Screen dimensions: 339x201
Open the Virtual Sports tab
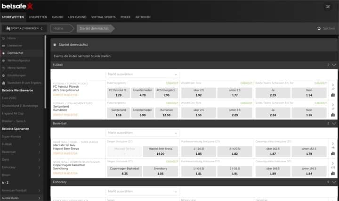(x=103, y=17)
